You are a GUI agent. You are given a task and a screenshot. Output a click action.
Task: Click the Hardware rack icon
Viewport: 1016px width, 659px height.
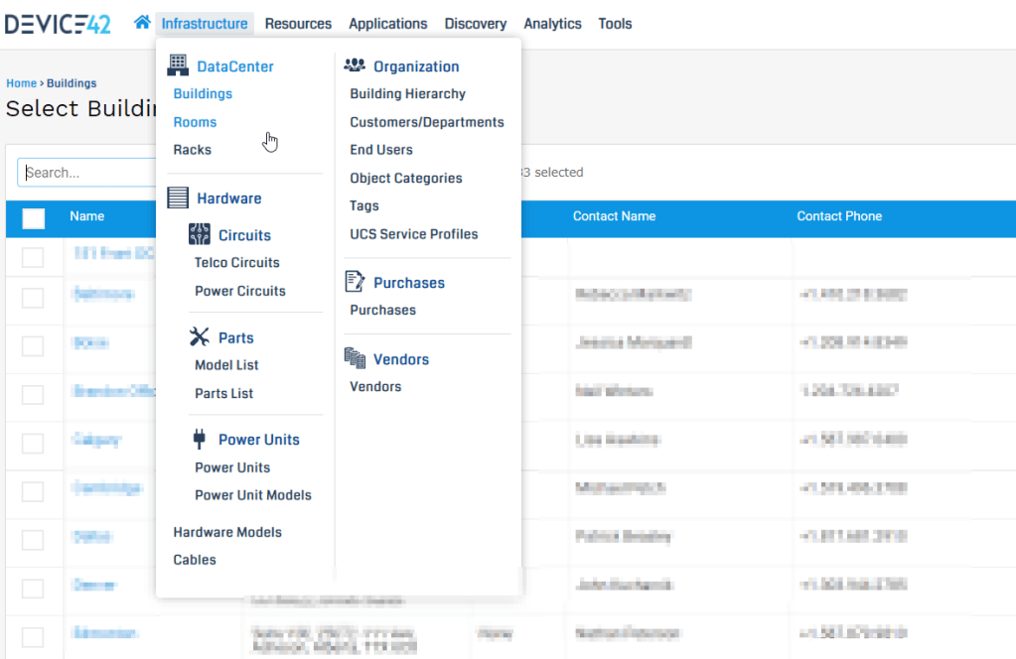(x=178, y=198)
